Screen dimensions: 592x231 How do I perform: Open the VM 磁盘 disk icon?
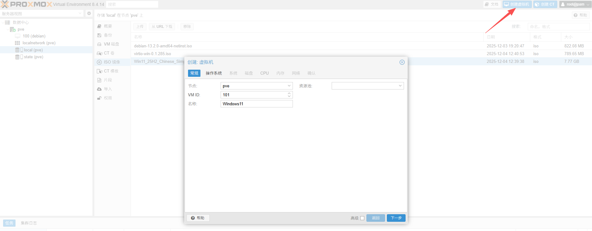pyautogui.click(x=99, y=44)
